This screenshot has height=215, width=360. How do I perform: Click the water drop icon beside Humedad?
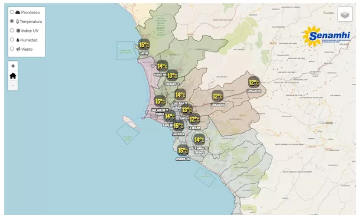pos(18,40)
